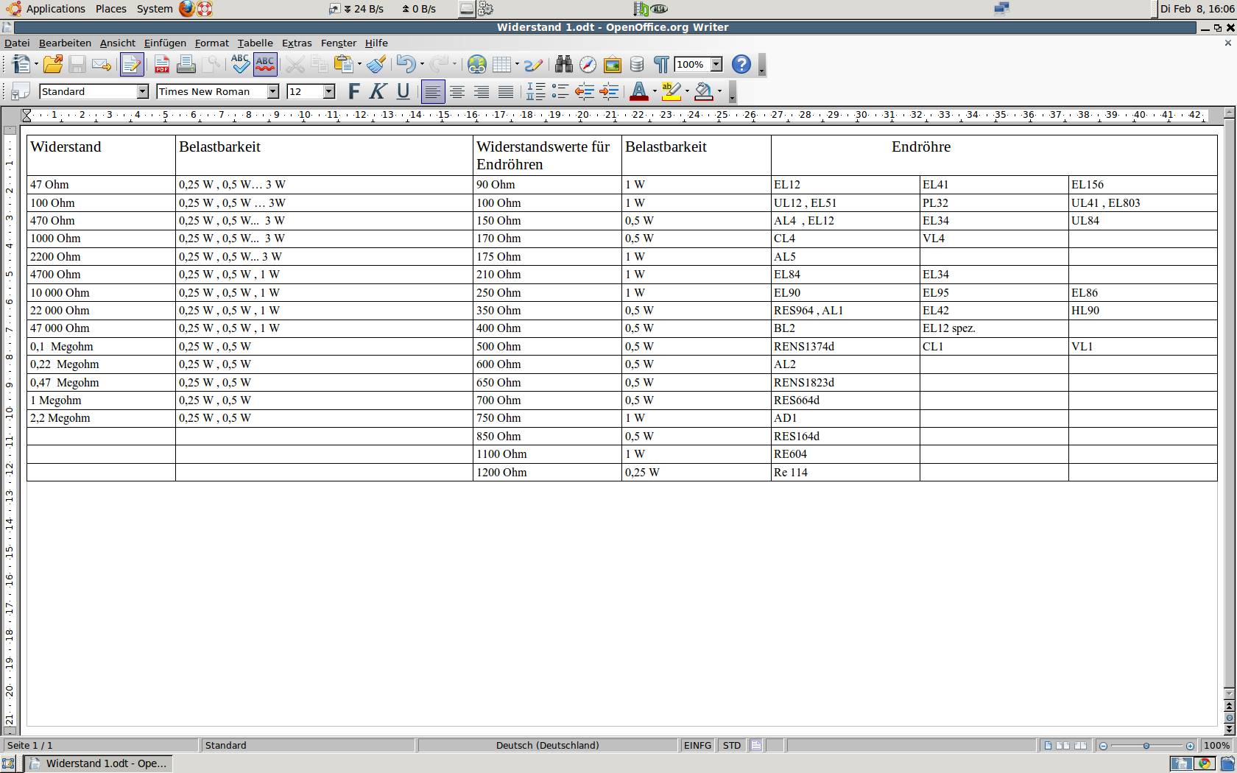Adjust the zoom slider in status bar
This screenshot has height=773, width=1237.
tap(1146, 746)
